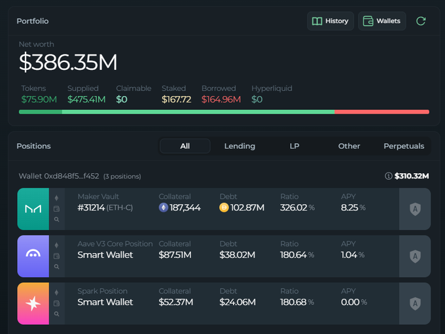The image size is (445, 334).
Task: Click the automation shield for Aave V3 position
Action: [x=415, y=256]
